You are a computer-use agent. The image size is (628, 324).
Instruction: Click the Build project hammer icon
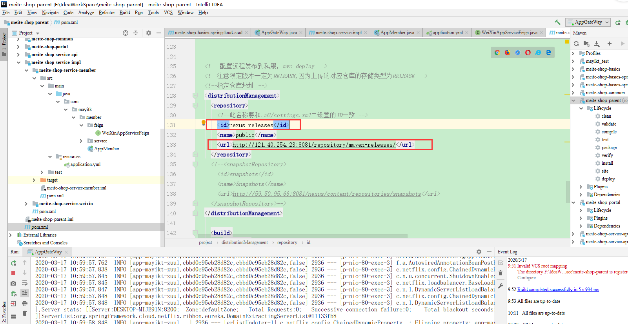tap(557, 22)
